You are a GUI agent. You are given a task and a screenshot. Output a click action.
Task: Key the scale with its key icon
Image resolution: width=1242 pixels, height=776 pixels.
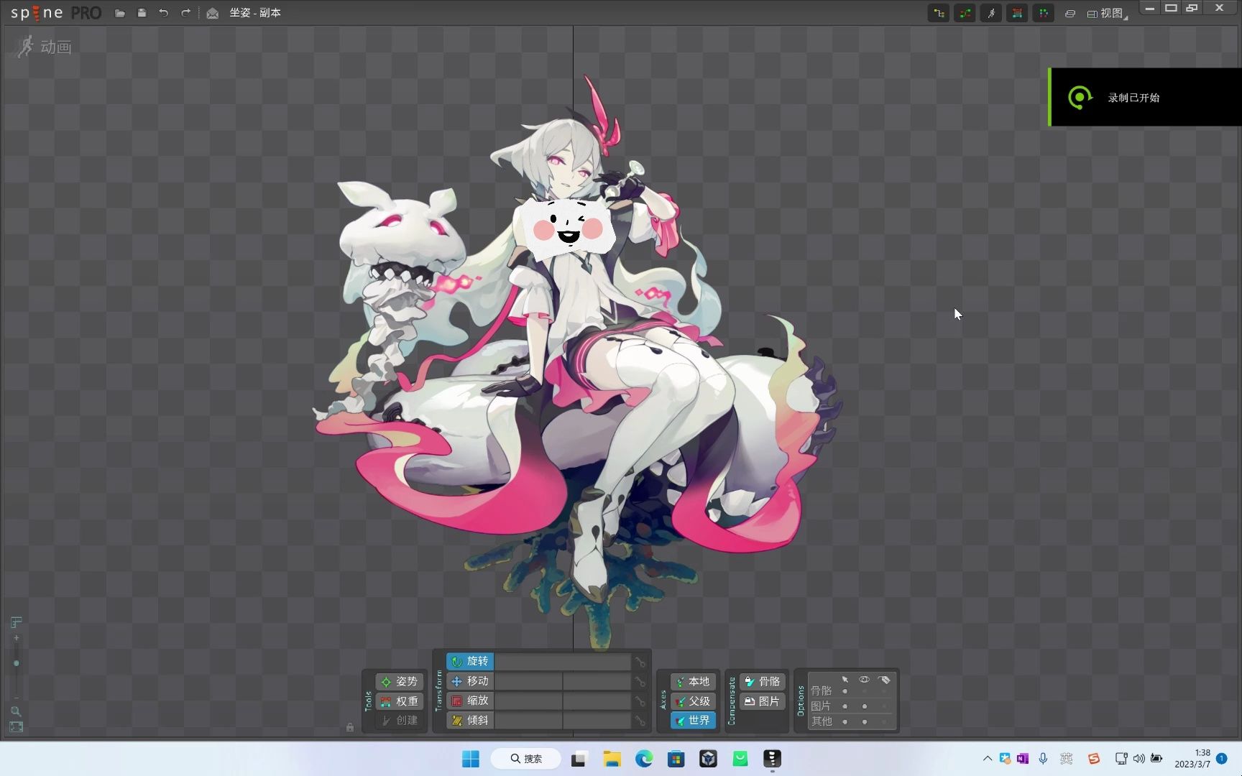pos(640,701)
